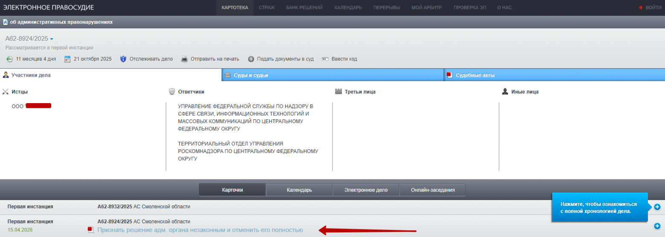Click Отправить на печать
This screenshot has width=665, height=237.
click(215, 59)
